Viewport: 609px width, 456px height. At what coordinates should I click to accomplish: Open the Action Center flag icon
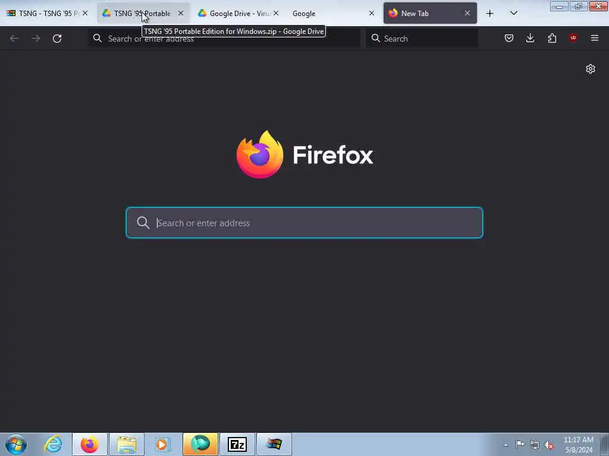pyautogui.click(x=520, y=445)
